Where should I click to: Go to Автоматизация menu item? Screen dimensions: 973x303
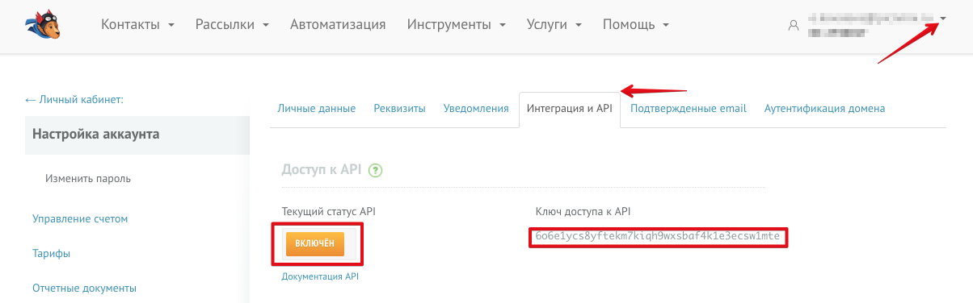pyautogui.click(x=338, y=25)
